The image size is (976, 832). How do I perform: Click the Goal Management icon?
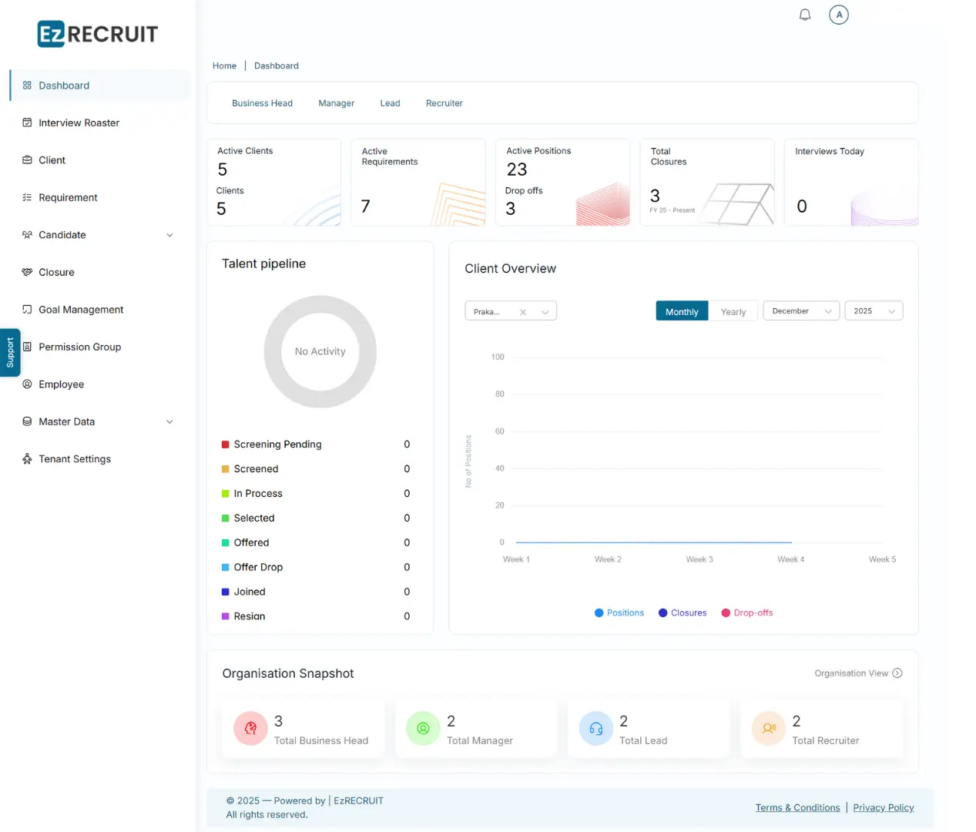coord(27,310)
